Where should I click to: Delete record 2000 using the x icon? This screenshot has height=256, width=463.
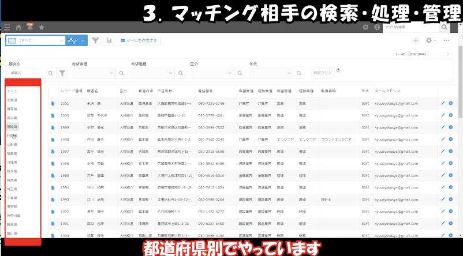pyautogui.click(x=450, y=115)
